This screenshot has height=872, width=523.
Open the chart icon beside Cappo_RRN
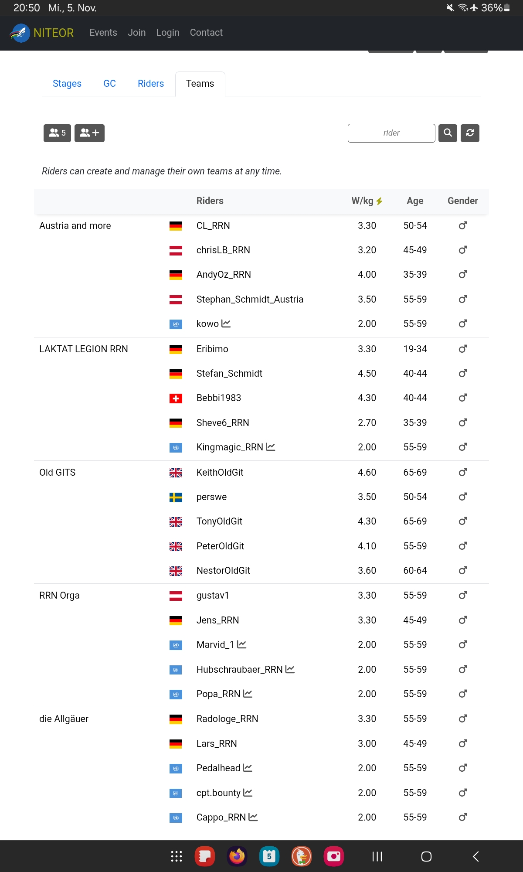point(253,817)
